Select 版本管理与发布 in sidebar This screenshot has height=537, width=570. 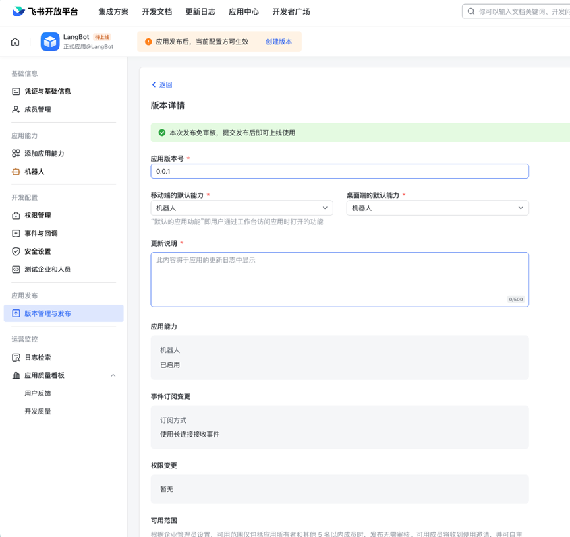click(64, 313)
